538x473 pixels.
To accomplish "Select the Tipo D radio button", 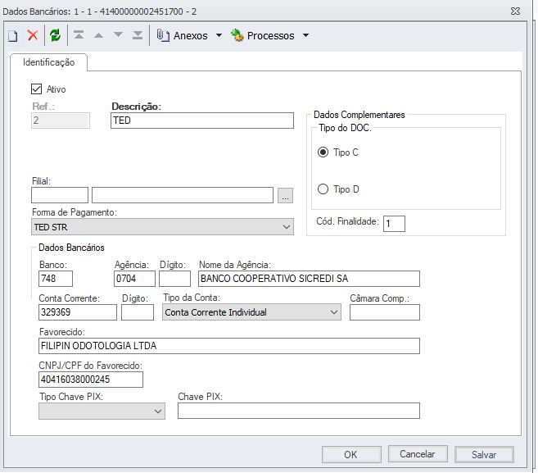I will pyautogui.click(x=323, y=189).
